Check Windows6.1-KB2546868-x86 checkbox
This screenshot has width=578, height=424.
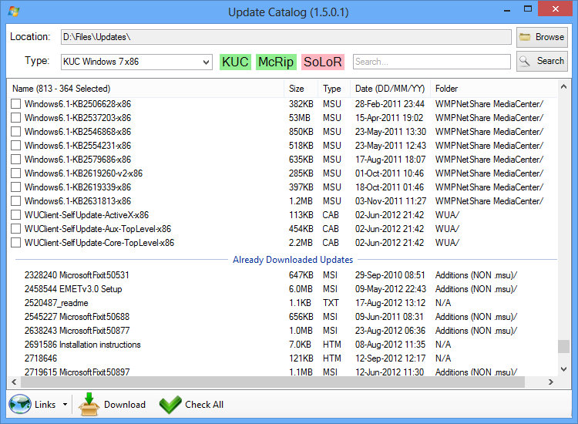tap(15, 132)
